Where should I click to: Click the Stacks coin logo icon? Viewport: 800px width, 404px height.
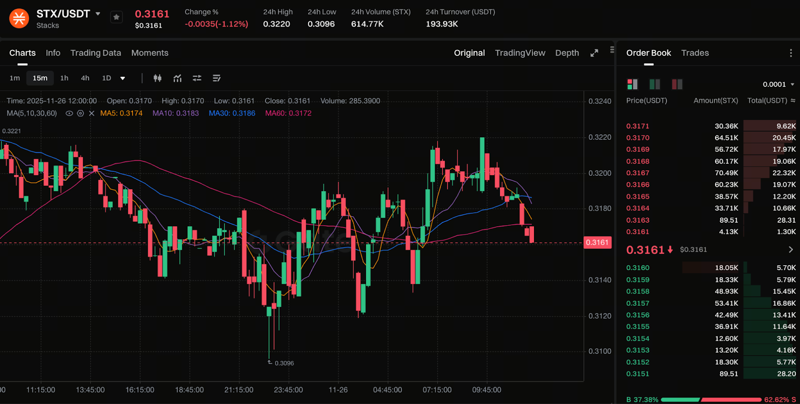pyautogui.click(x=19, y=18)
